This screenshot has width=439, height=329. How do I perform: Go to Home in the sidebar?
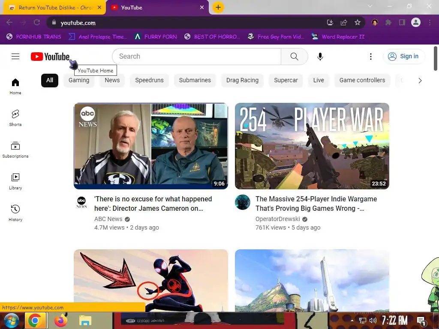pyautogui.click(x=15, y=87)
